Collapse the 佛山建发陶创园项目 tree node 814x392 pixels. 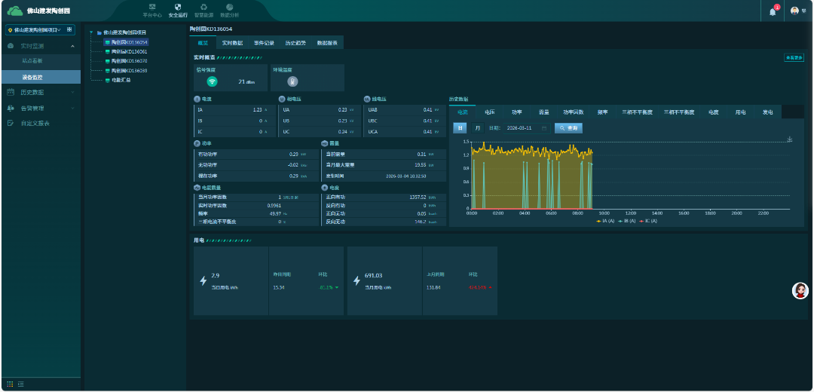(91, 32)
